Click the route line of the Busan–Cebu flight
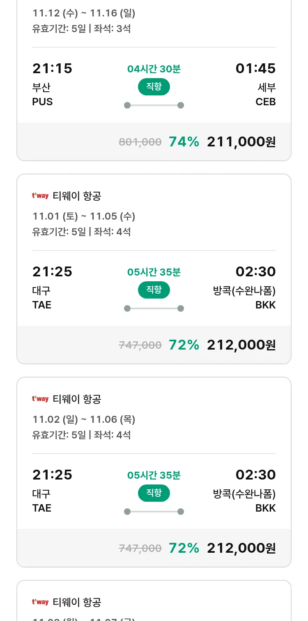308x621 pixels. [x=154, y=105]
